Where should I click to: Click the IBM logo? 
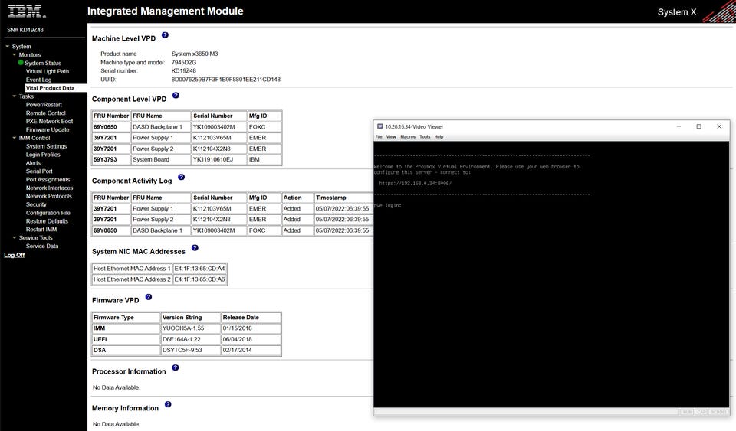pyautogui.click(x=27, y=12)
